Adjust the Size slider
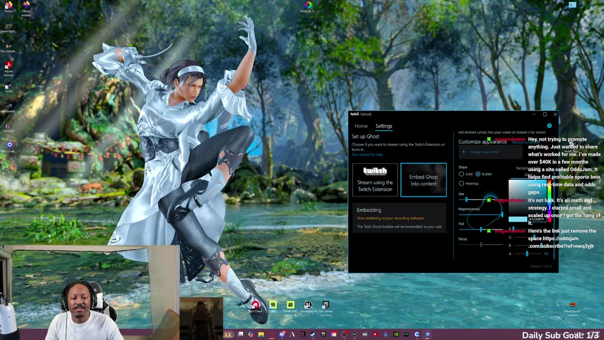Viewport: 604px width, 340px height. click(x=480, y=200)
